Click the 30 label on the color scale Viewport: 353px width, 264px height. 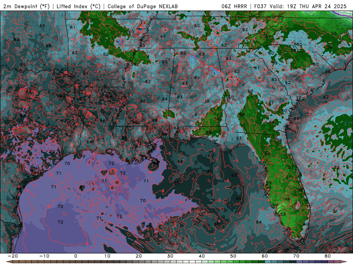pos(170,256)
